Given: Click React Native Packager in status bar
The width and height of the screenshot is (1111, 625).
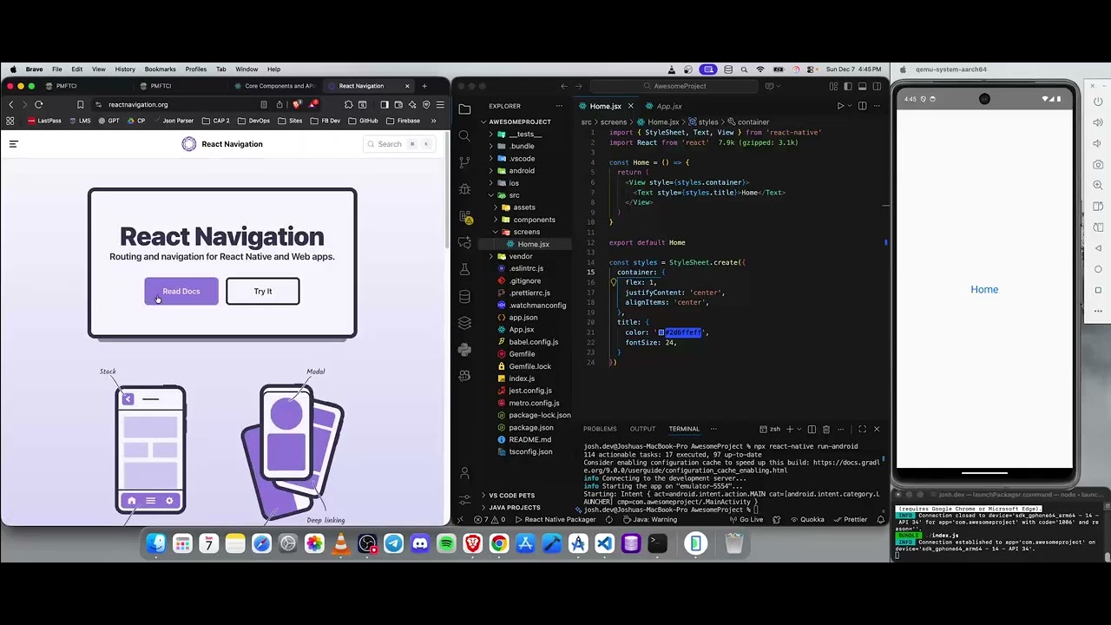Looking at the screenshot, I should [x=555, y=520].
